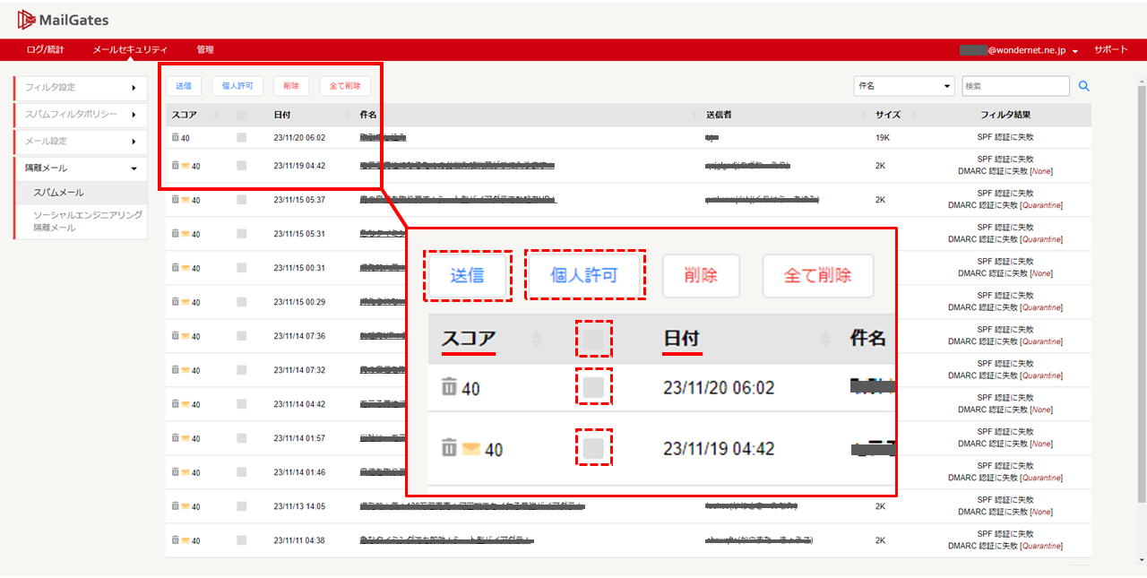1147x578 pixels.
Task: Click envelope icon in the 23/11/15 00:29 row
Action: tap(186, 302)
